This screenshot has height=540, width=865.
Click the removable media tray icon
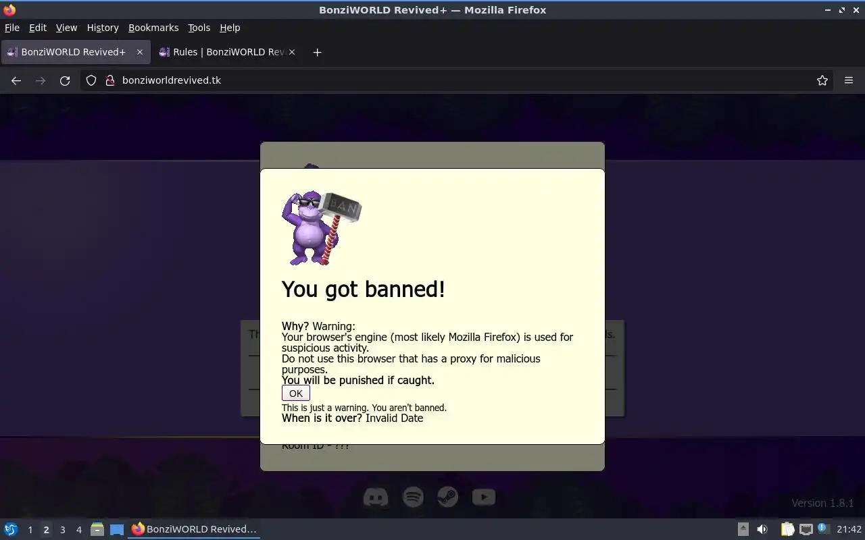[x=743, y=529]
